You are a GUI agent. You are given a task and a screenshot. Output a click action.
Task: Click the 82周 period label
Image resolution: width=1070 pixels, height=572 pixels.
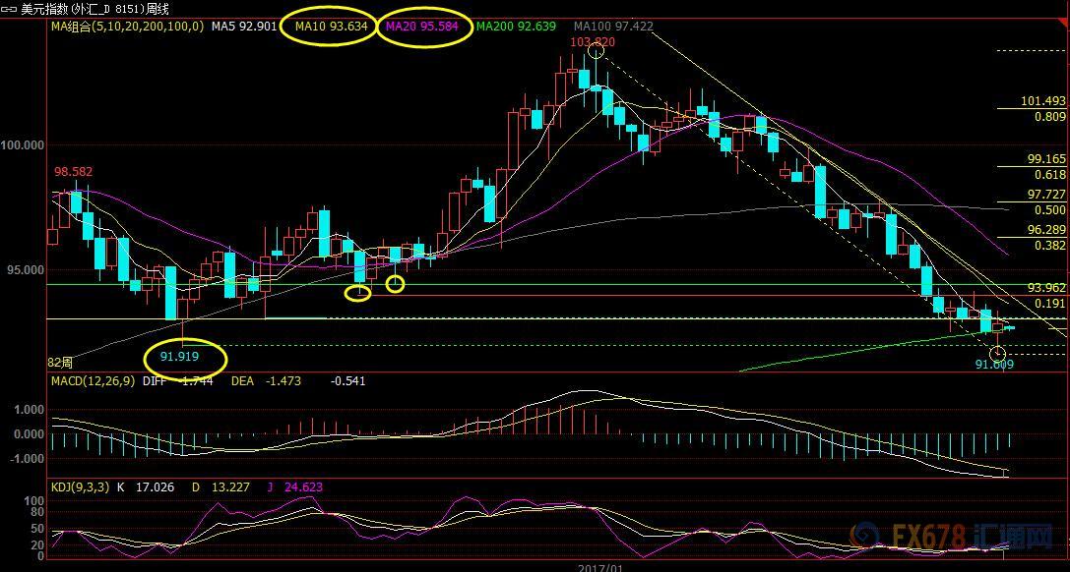59,362
